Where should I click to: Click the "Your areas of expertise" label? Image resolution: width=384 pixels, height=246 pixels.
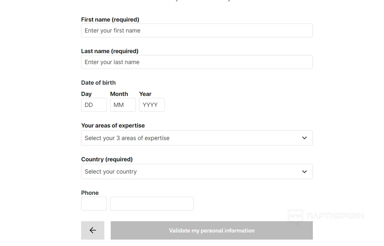pos(113,125)
